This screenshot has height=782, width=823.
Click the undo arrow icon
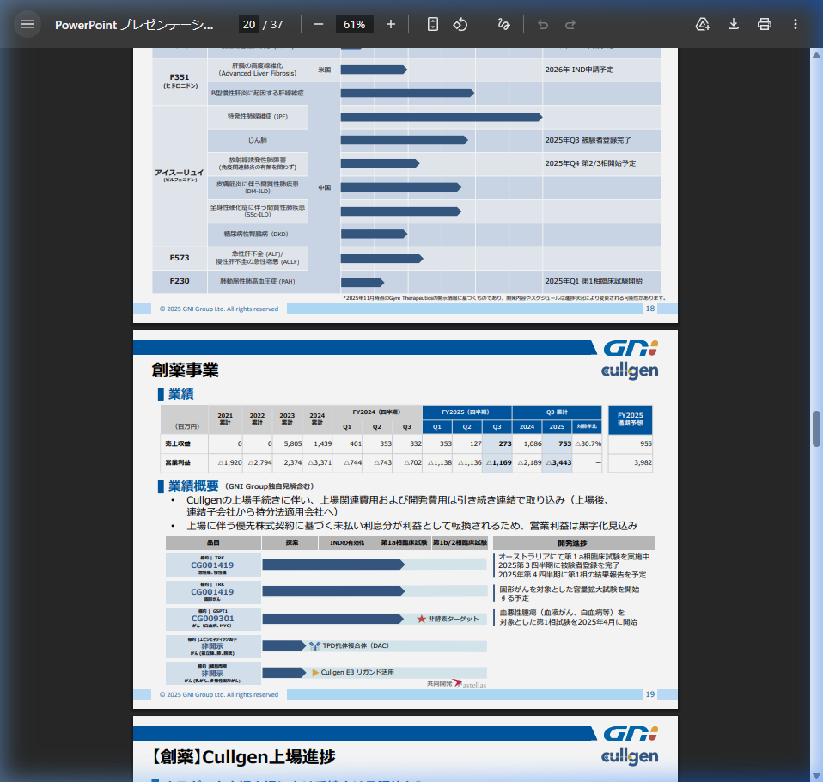[542, 24]
